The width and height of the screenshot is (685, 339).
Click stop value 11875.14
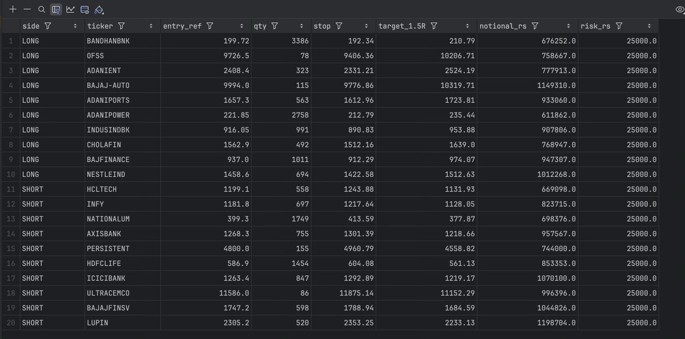pos(358,293)
